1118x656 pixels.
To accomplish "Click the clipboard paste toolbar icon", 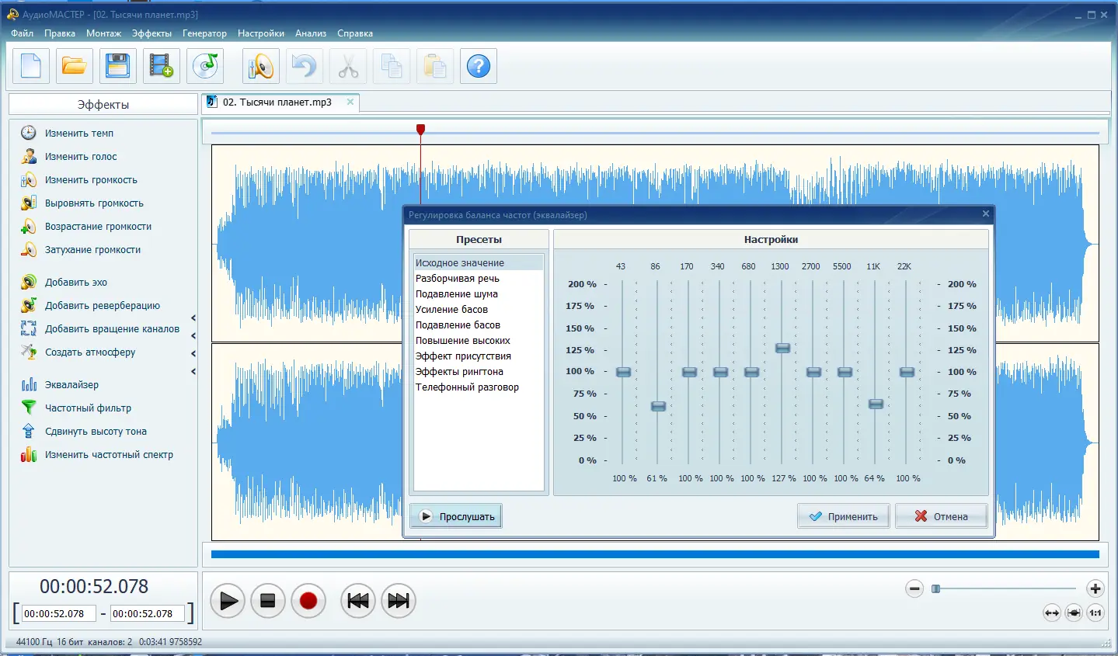I will pyautogui.click(x=435, y=66).
